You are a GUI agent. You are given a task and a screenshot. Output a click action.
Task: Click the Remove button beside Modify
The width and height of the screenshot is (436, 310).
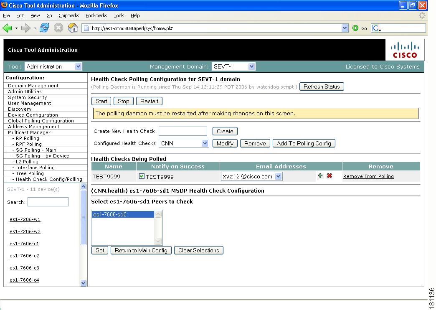point(255,143)
